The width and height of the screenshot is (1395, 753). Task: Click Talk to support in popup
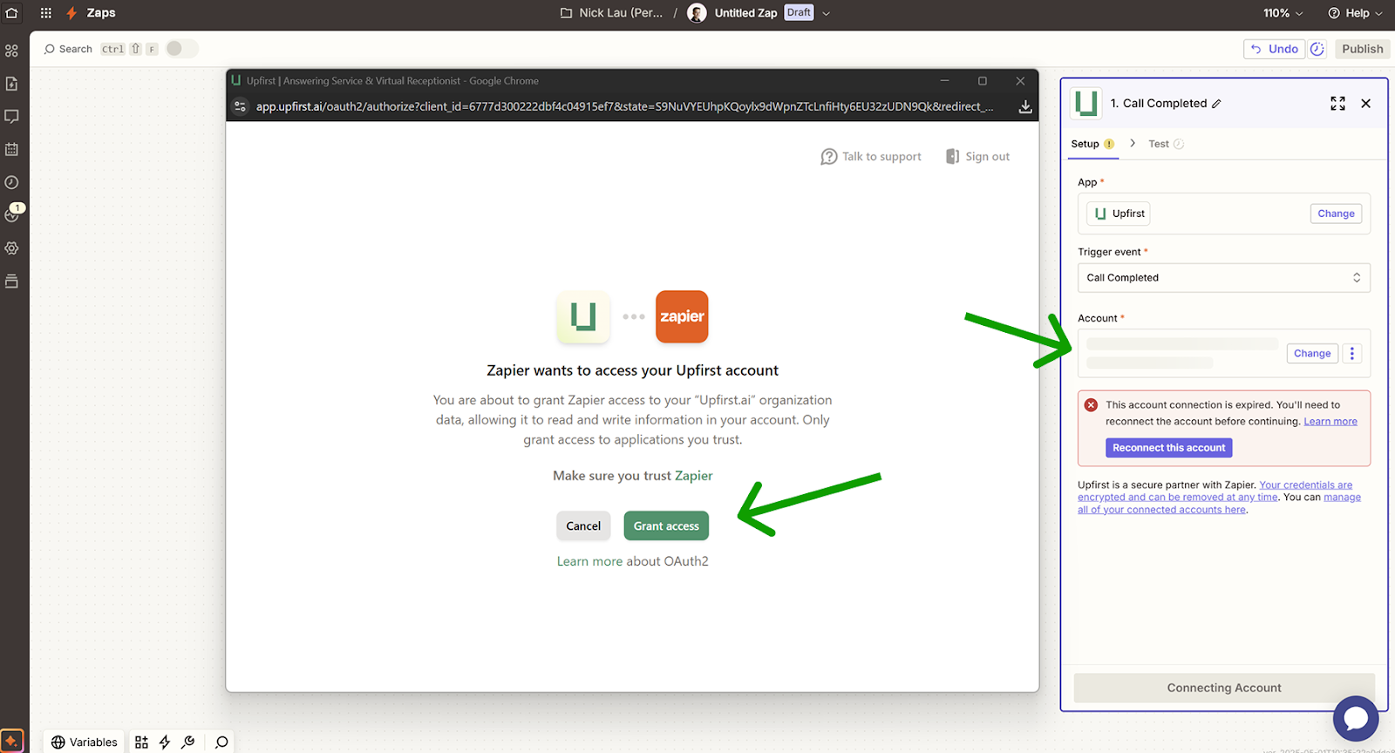pyautogui.click(x=871, y=157)
